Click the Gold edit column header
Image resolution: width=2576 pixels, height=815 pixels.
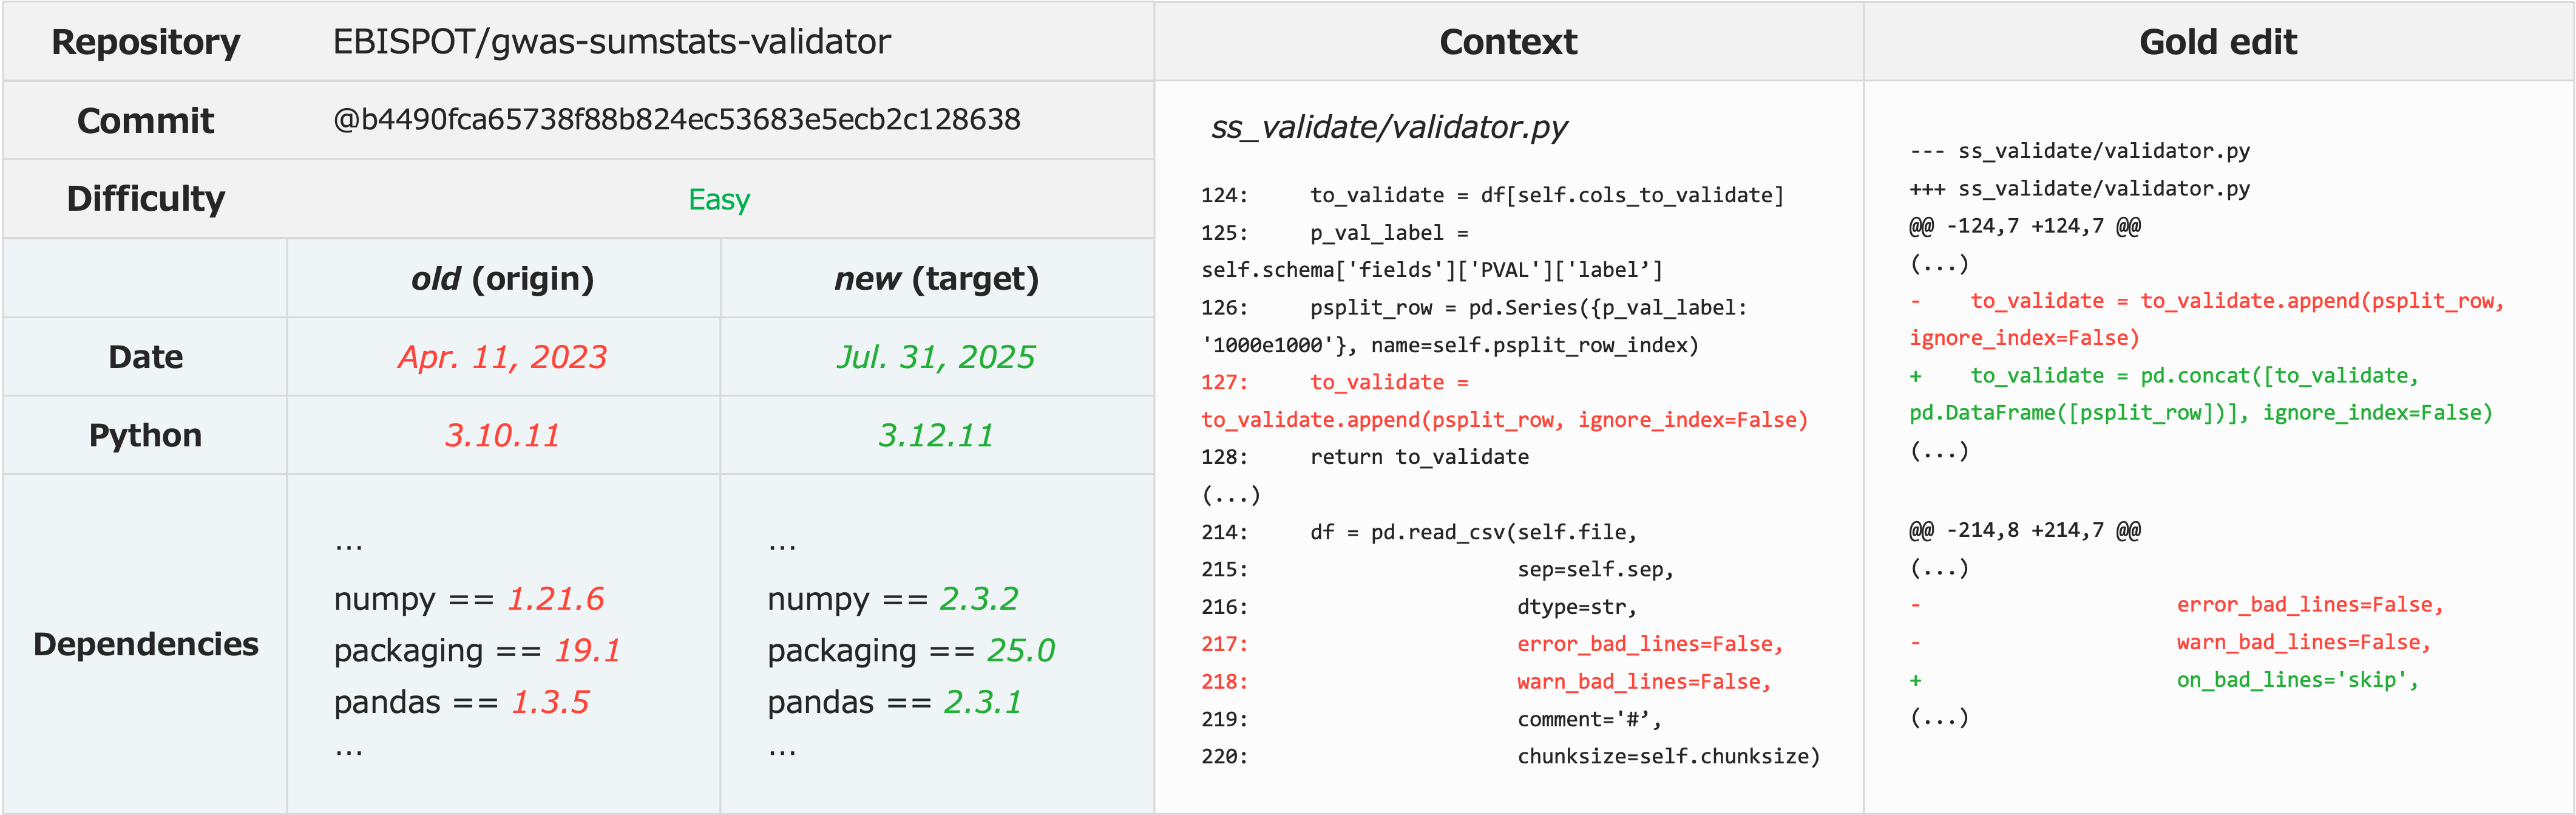pyautogui.click(x=2217, y=42)
